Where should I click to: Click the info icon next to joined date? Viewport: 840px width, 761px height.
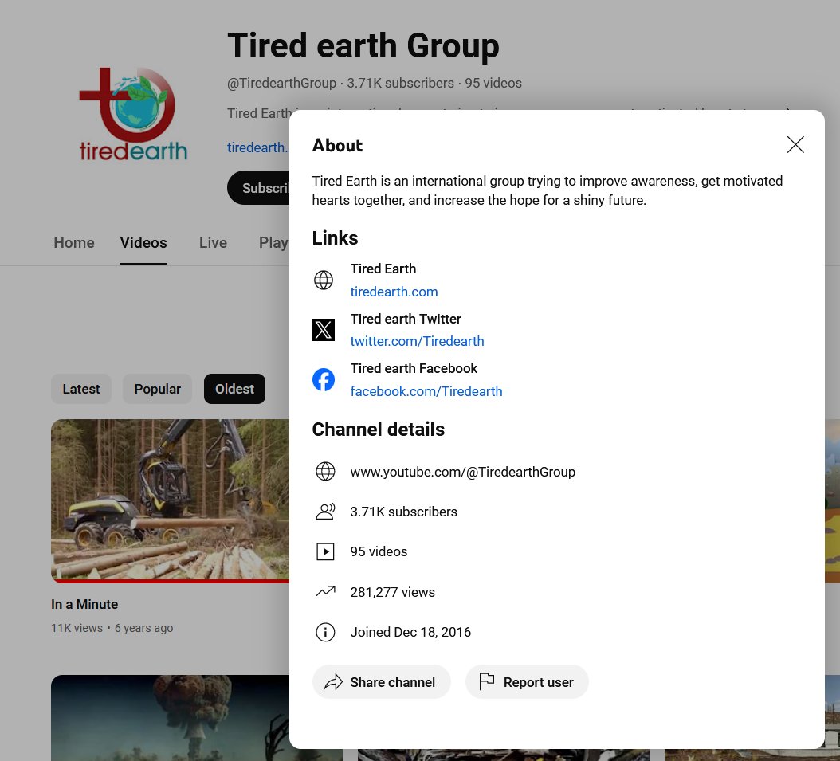point(325,632)
